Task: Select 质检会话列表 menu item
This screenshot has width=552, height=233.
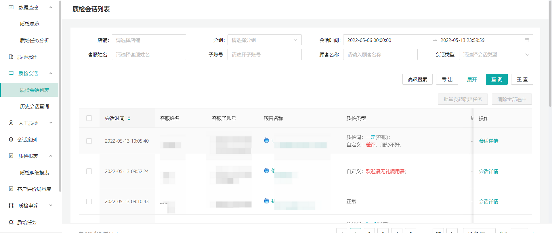Action: pos(29,90)
